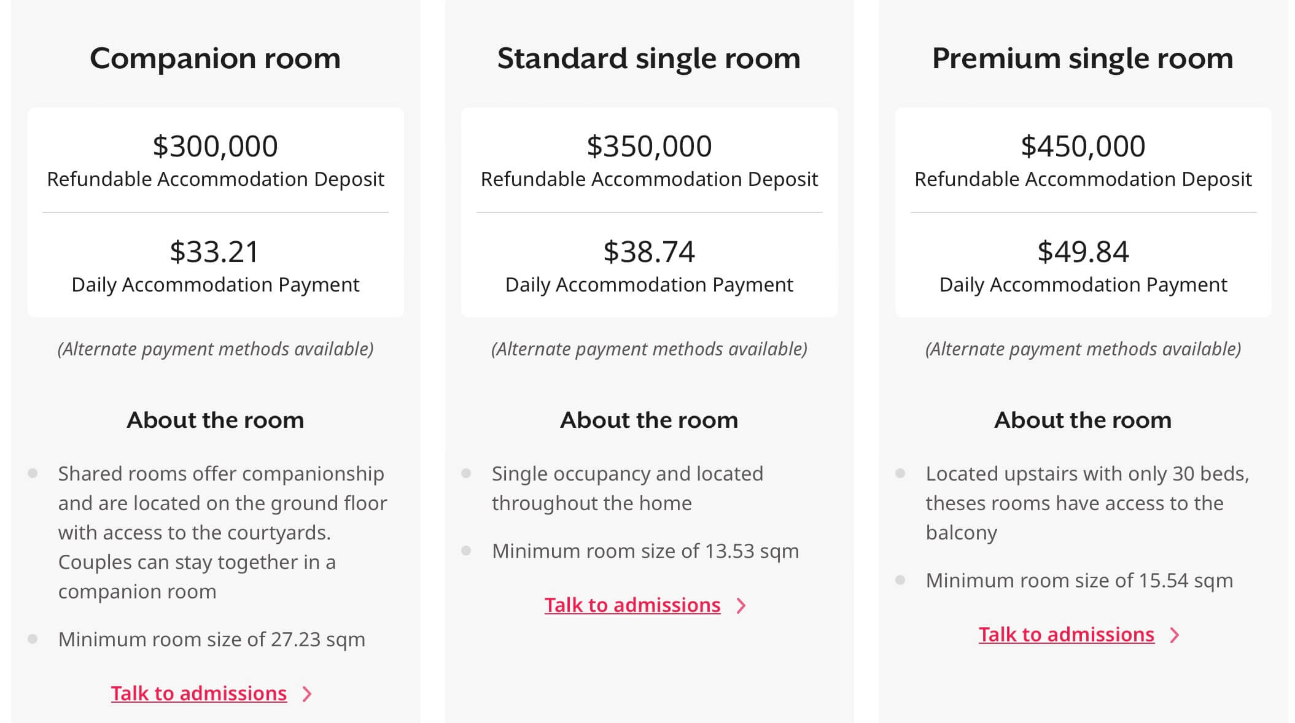
Task: Click Talk to admissions under Standard single room
Action: tap(632, 605)
